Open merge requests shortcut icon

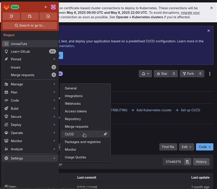point(30,16)
